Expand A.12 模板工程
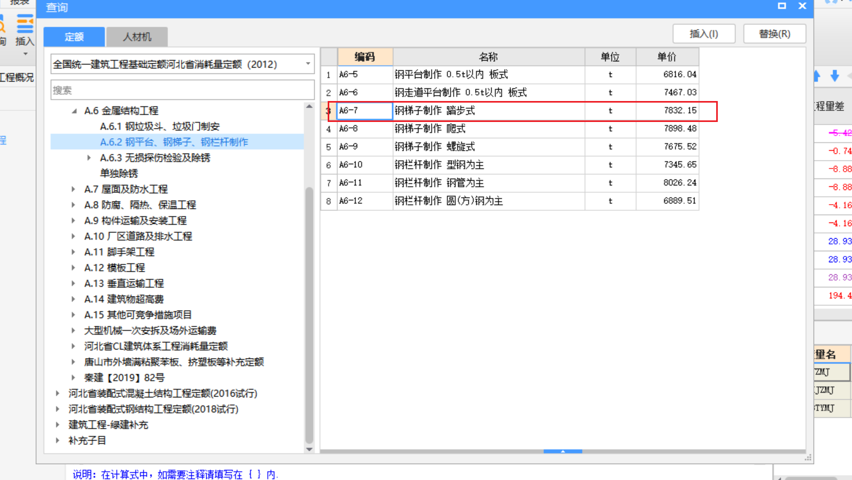 coord(73,267)
